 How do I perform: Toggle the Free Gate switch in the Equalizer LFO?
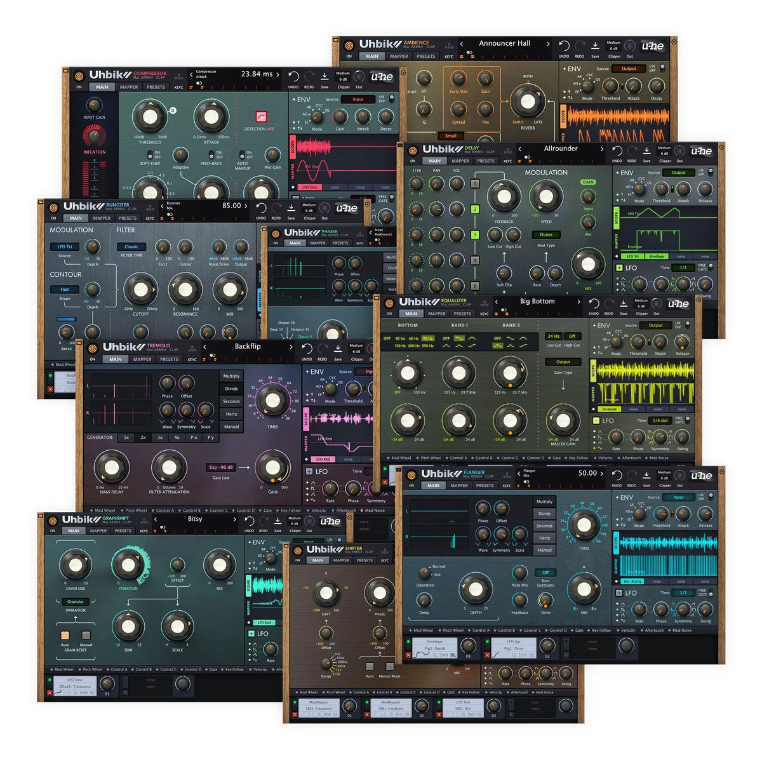coord(688,420)
